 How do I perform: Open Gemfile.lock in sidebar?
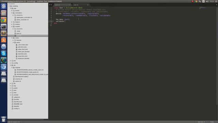click(18, 102)
